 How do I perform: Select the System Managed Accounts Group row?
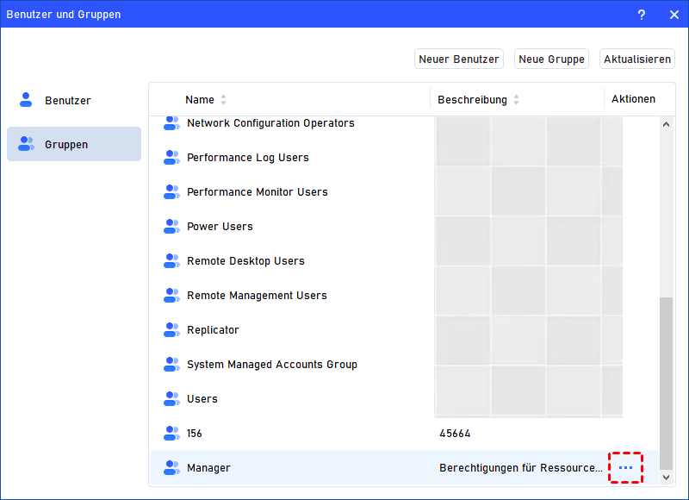tap(272, 365)
